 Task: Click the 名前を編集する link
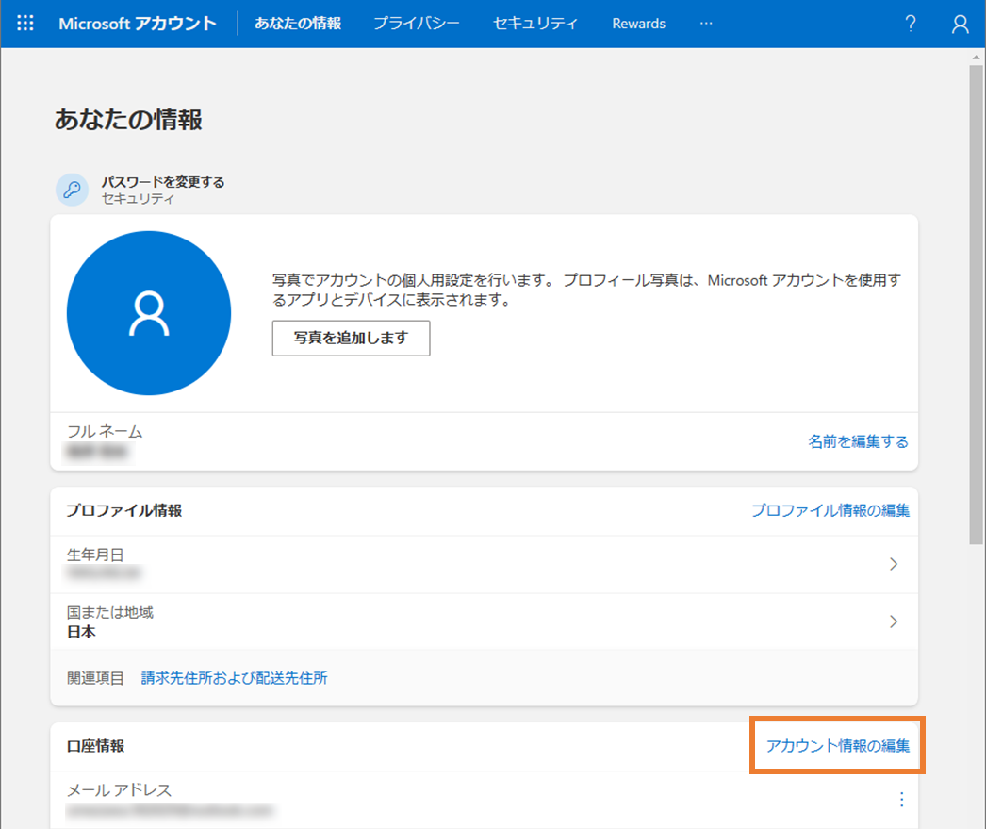point(858,441)
